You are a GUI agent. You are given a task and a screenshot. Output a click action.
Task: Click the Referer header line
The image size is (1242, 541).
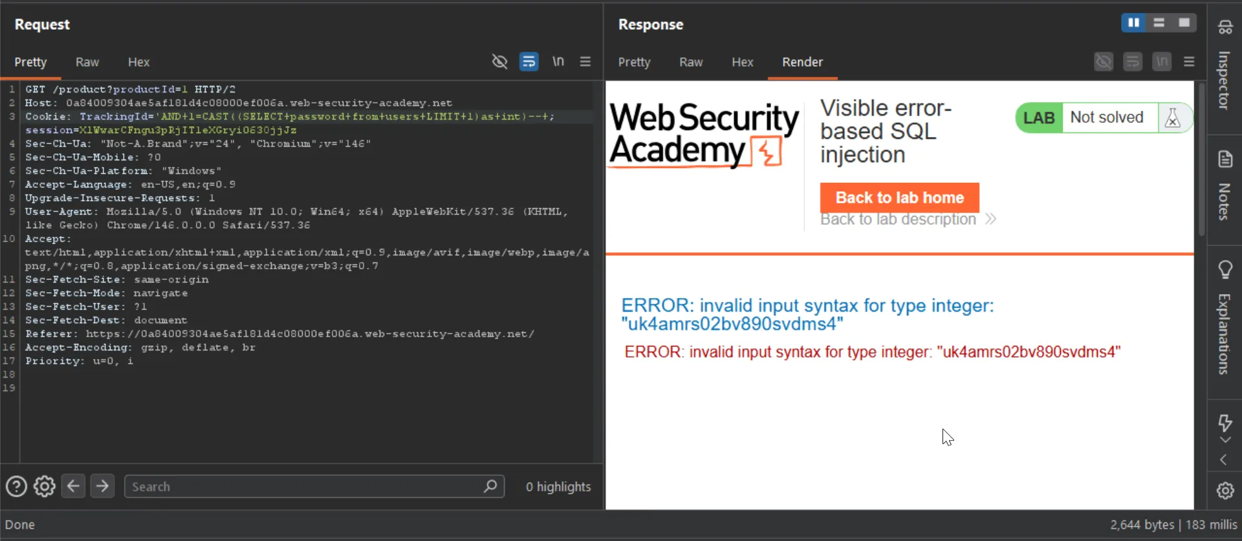(x=279, y=334)
